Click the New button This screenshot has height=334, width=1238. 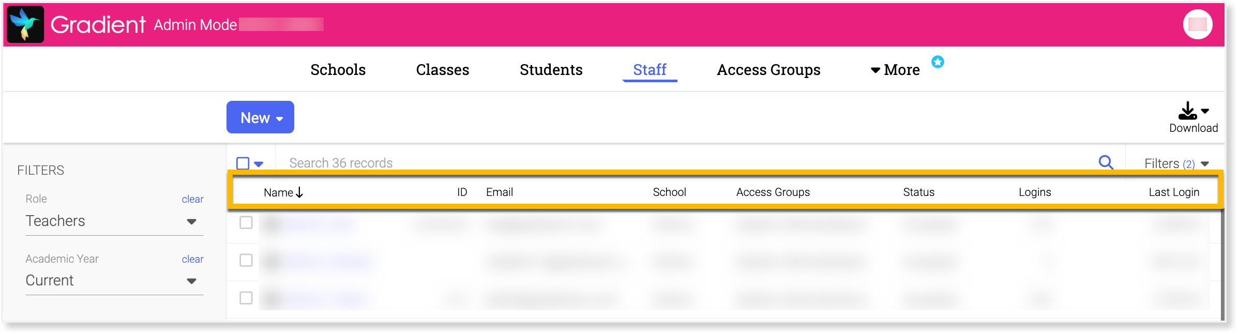[260, 117]
